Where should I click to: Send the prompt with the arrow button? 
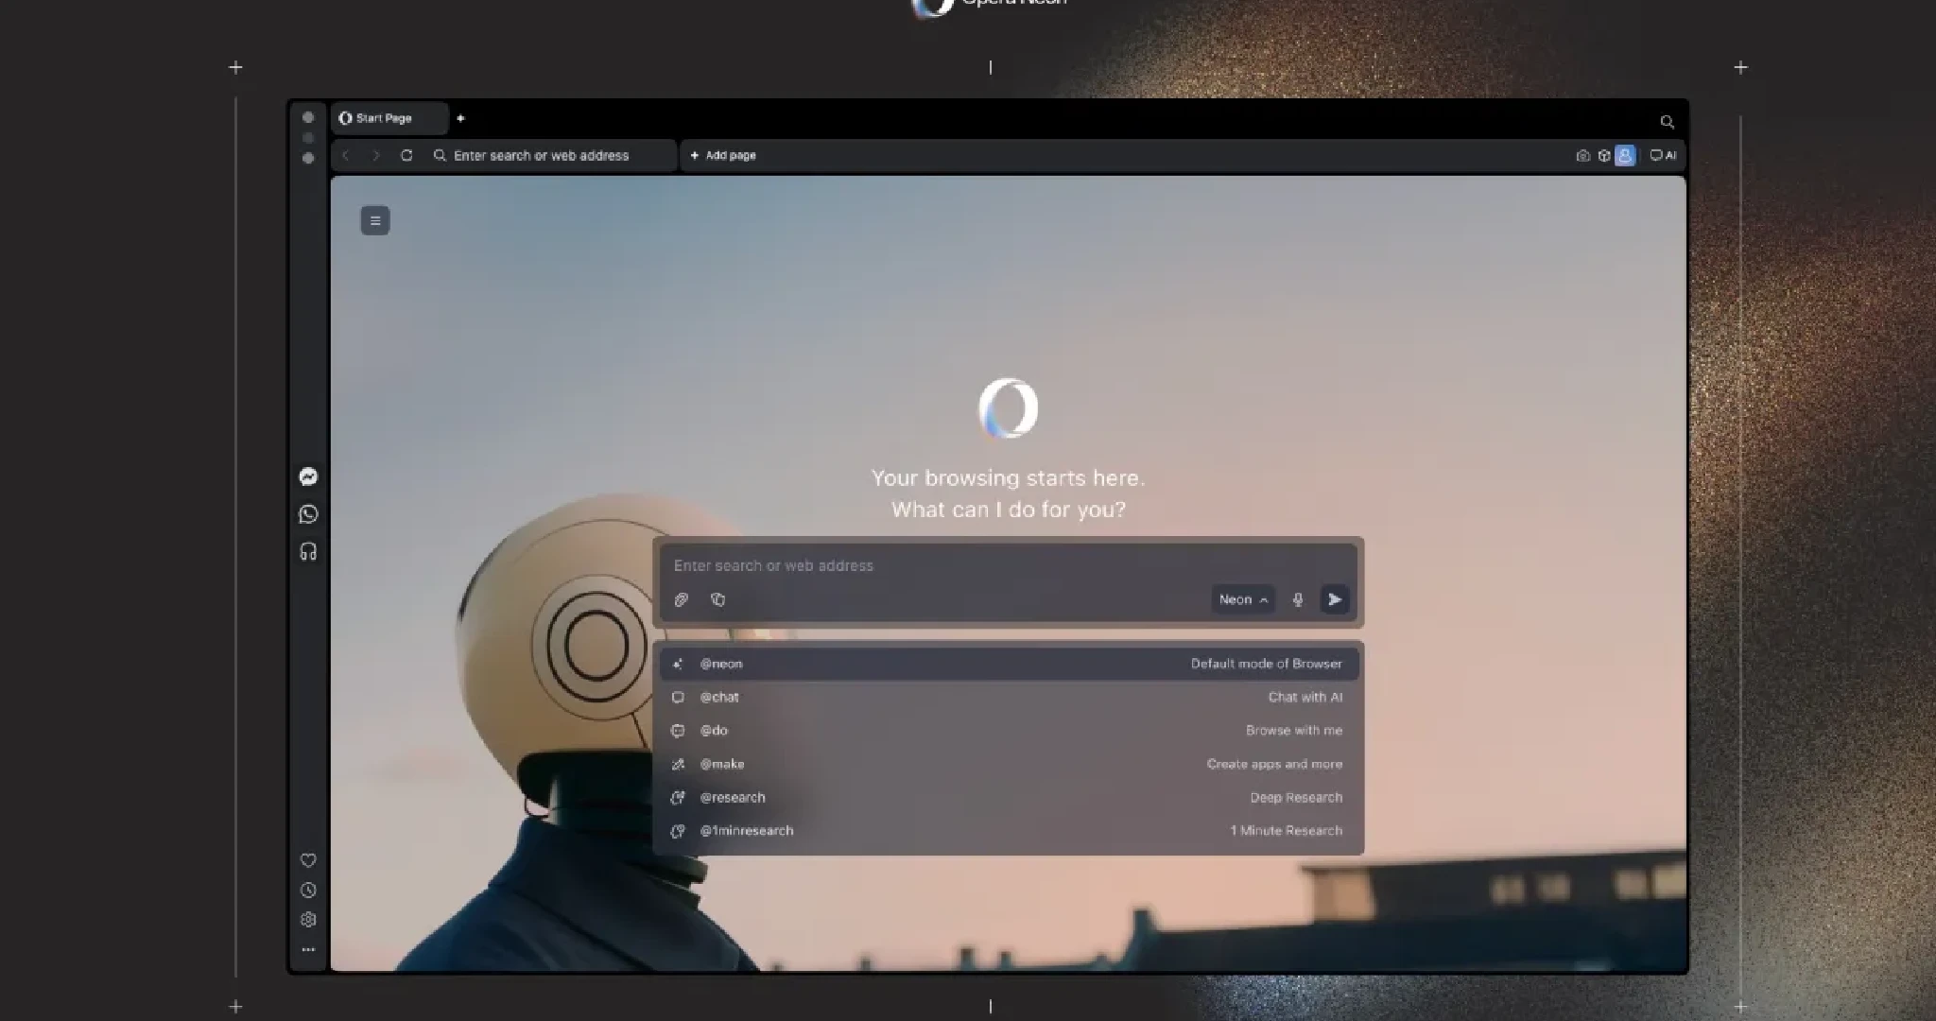point(1335,599)
